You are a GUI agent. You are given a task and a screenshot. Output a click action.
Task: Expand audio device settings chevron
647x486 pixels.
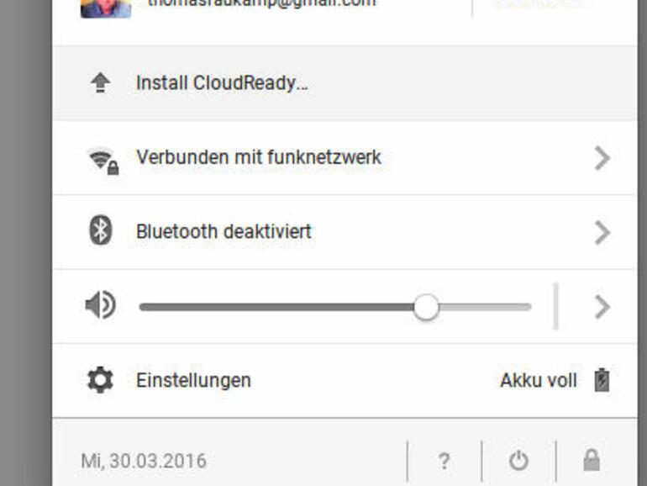click(602, 307)
